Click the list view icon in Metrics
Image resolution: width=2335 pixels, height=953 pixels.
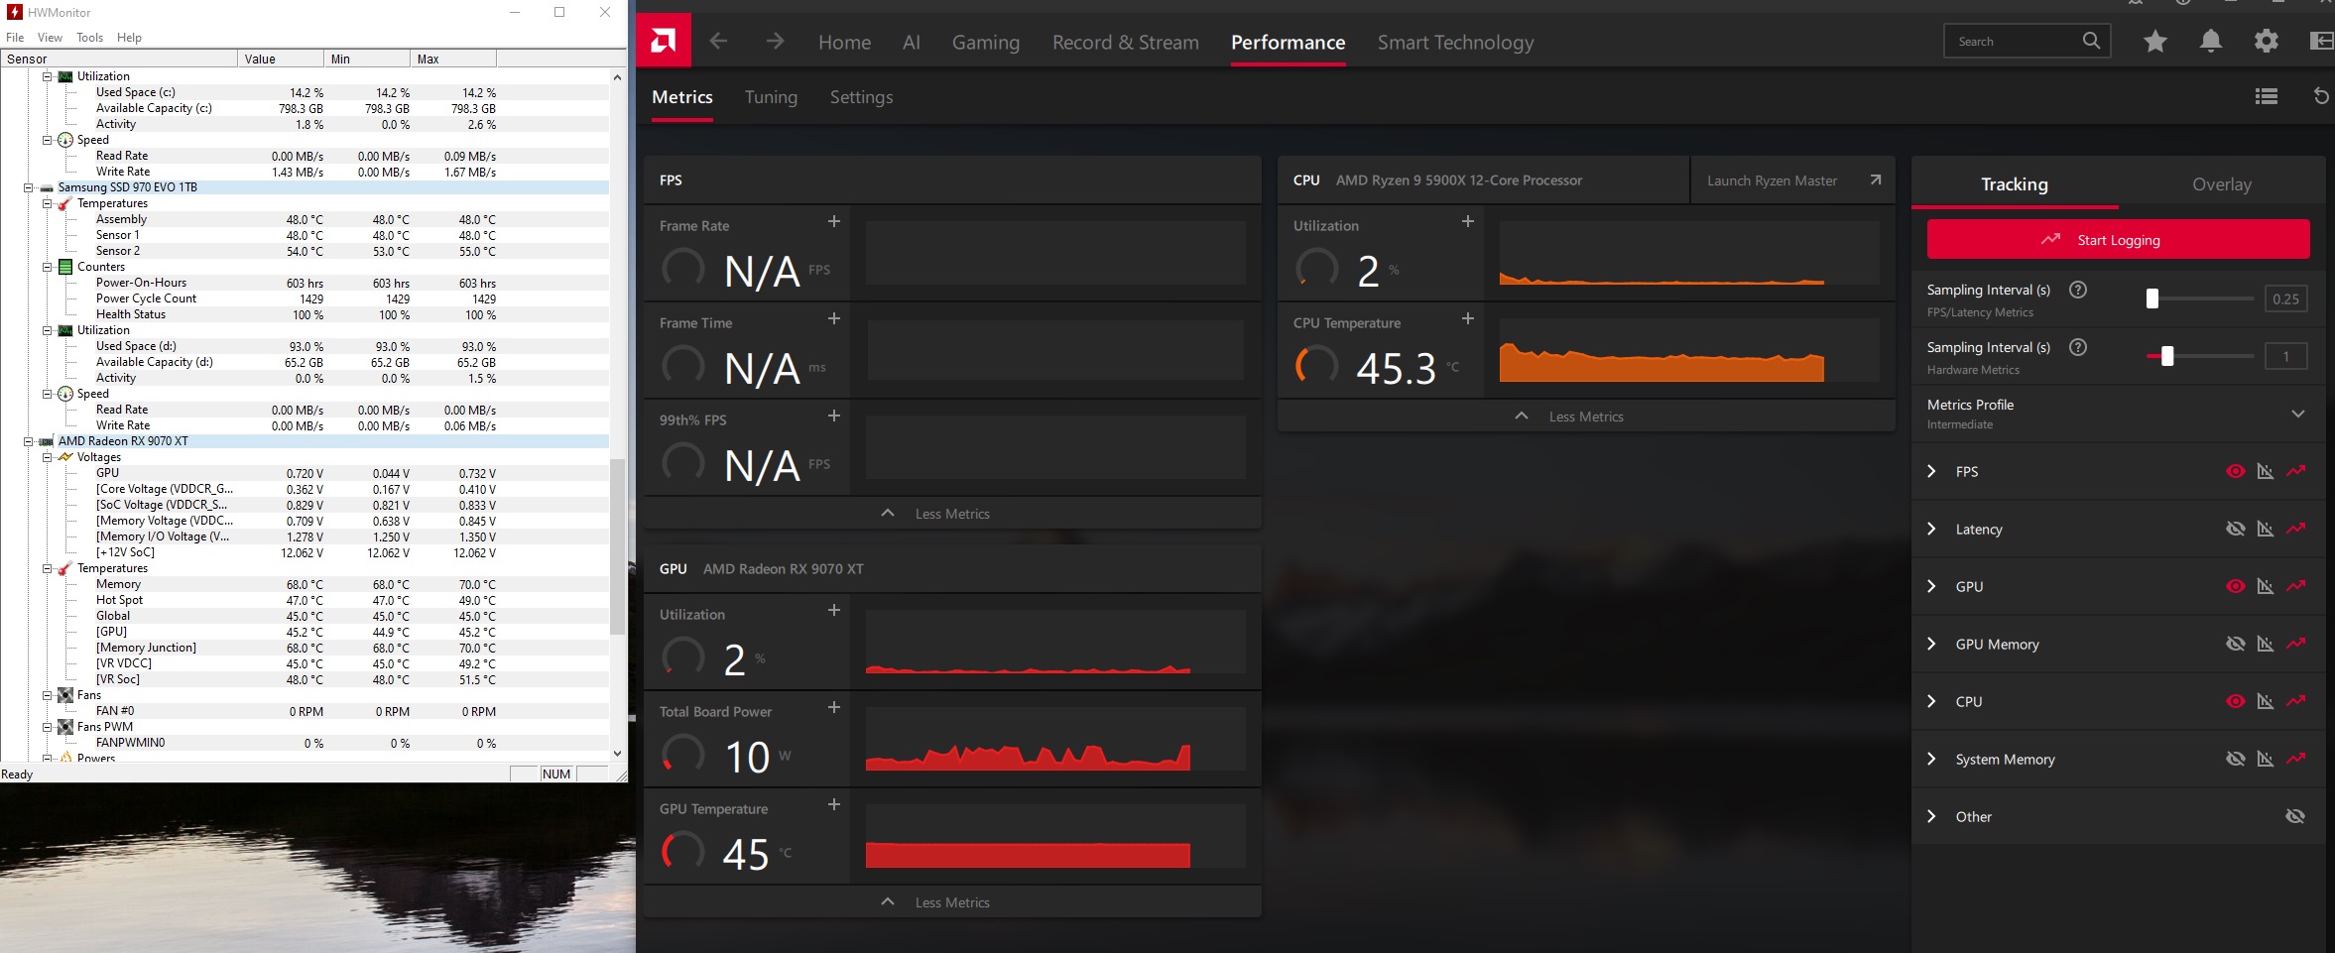click(2266, 96)
